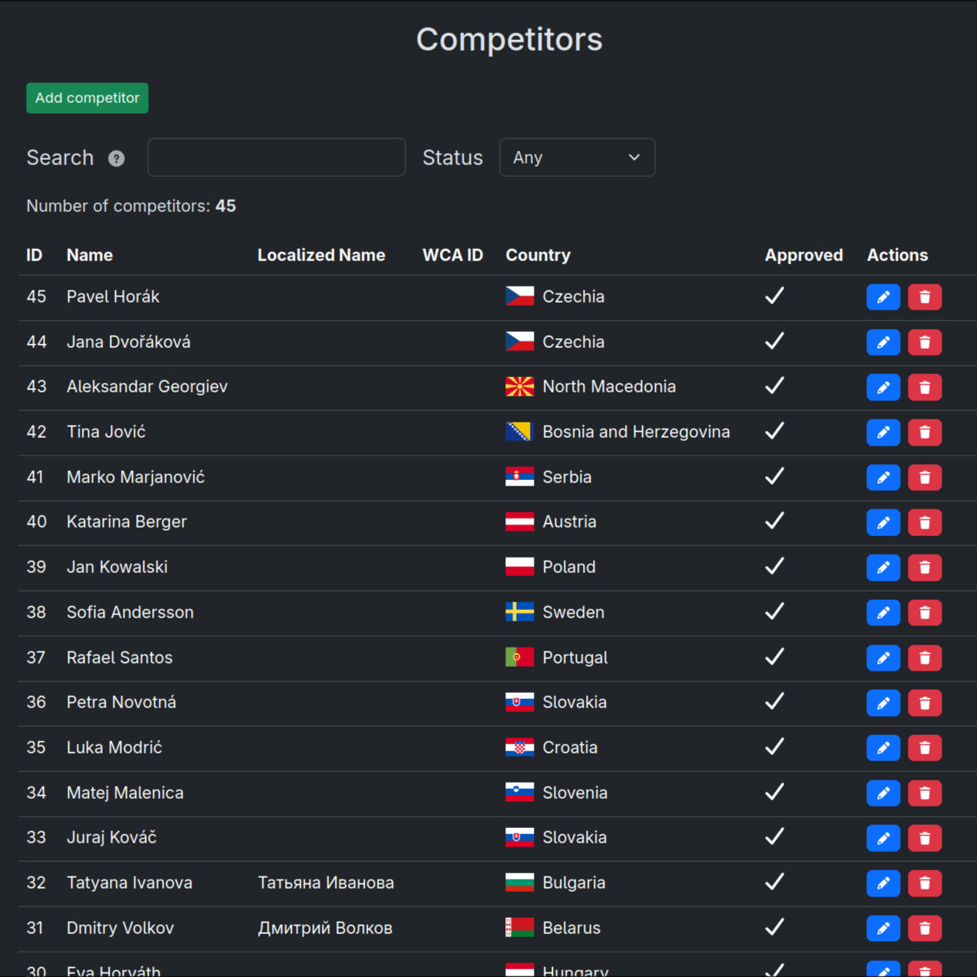The height and width of the screenshot is (977, 977).
Task: Click the search help question mark icon
Action: (117, 158)
